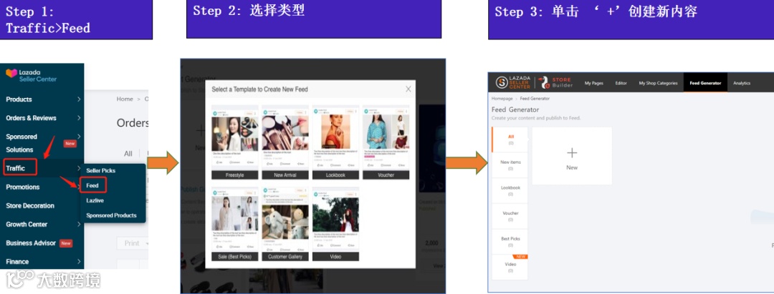Open the Sponsored Solutions sidebar item

point(21,143)
